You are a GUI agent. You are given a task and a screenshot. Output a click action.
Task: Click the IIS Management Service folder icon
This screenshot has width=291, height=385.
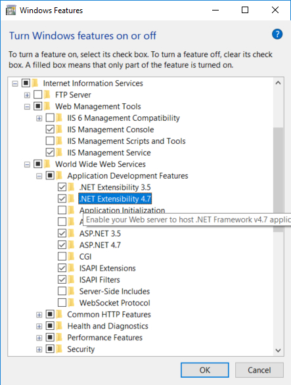coord(59,152)
